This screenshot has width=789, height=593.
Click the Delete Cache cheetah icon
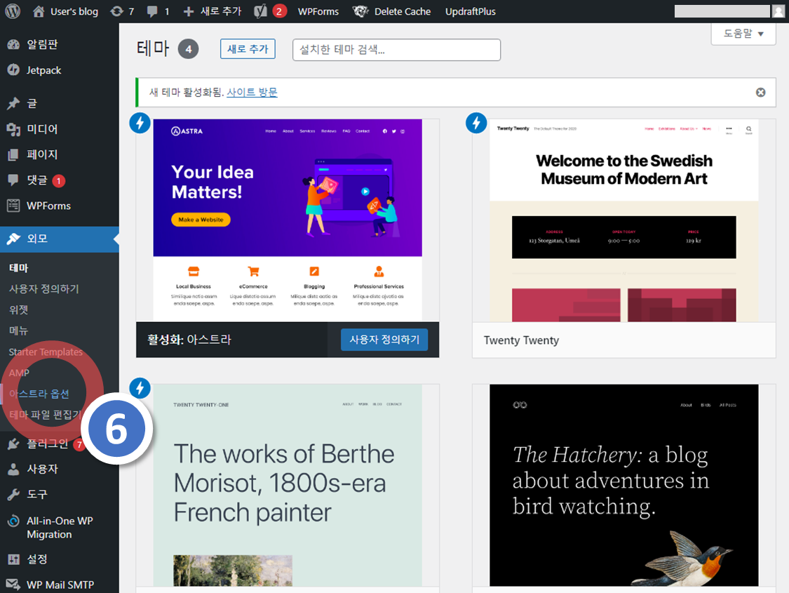(360, 11)
